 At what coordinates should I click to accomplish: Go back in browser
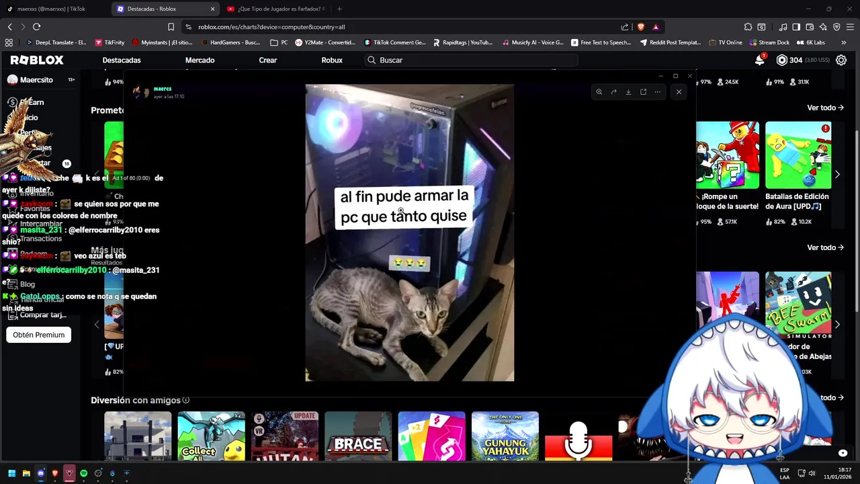[9, 27]
